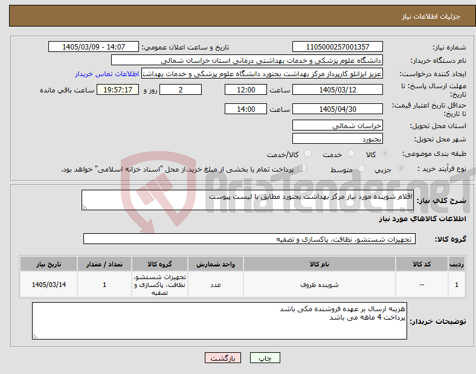Click the request creator field عزیز ایزانلو
The height and width of the screenshot is (374, 476).
262,74
